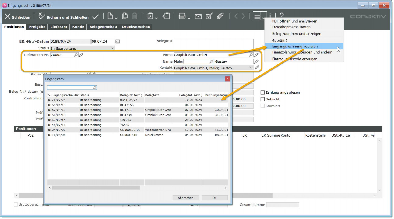Select Eingangsrechnung kopieren menu entry
Viewport: 394px width, 219px height.
295,46
